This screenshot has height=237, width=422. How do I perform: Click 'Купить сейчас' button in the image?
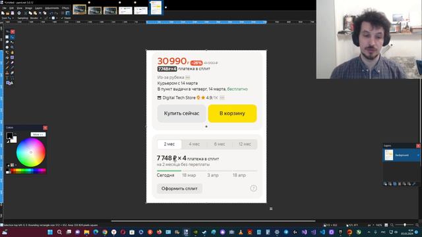coord(182,113)
